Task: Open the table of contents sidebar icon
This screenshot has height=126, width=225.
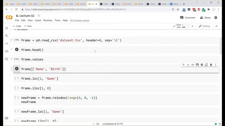Action: [x=7, y=28]
